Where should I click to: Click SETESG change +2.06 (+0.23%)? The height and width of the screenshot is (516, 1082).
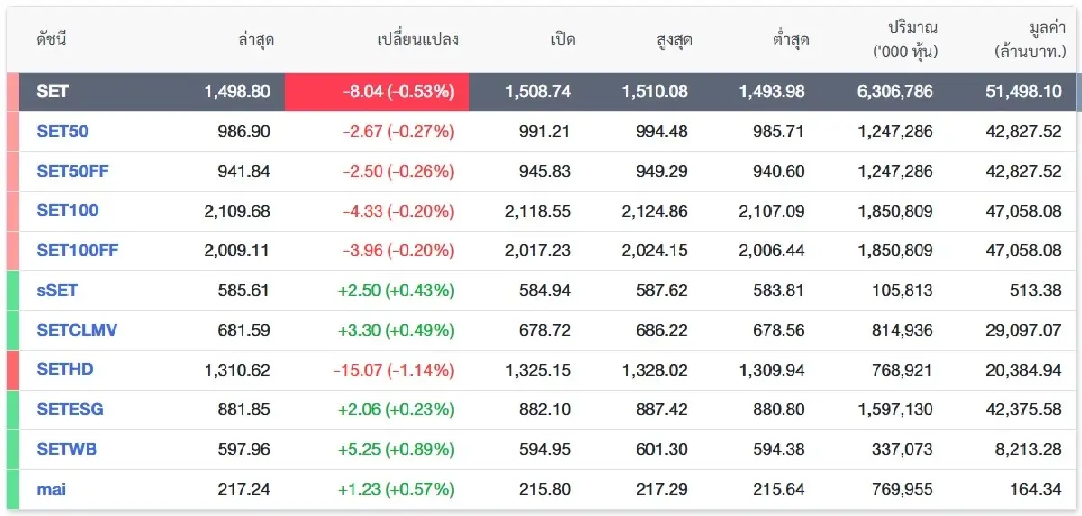point(396,410)
